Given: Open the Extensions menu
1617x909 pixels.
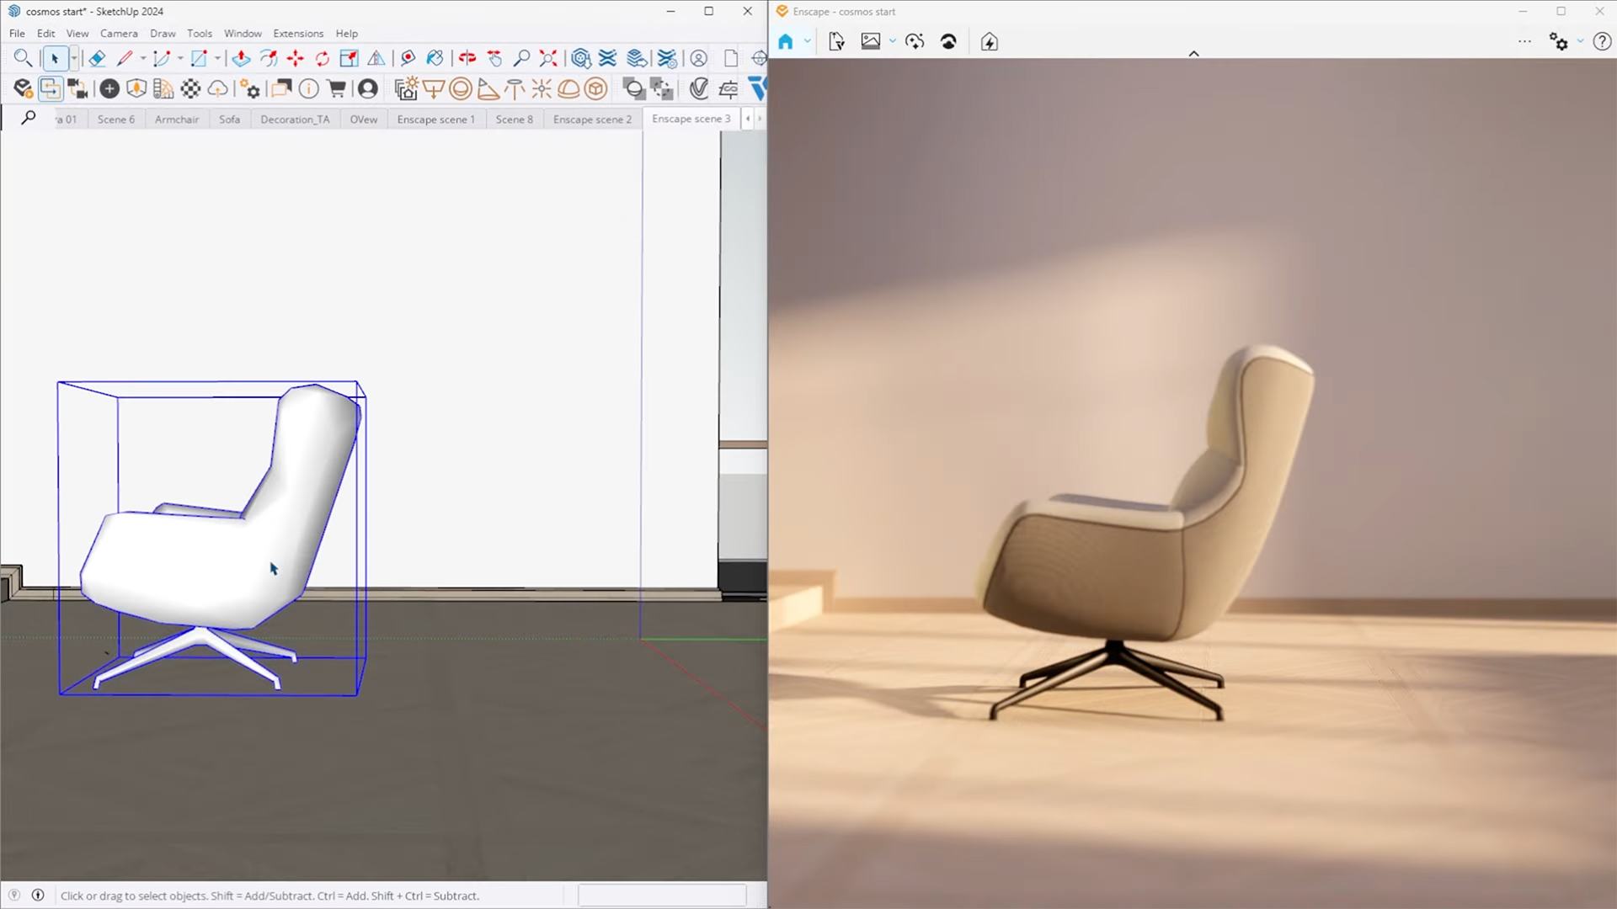Looking at the screenshot, I should 298,33.
